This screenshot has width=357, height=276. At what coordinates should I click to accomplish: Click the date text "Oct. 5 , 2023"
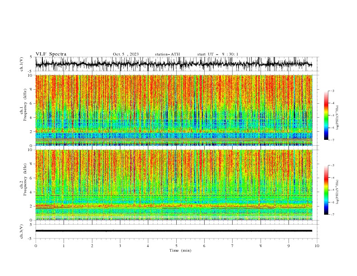126,54
